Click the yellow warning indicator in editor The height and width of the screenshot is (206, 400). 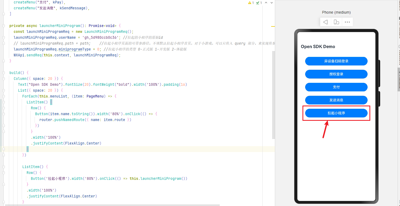click(x=251, y=3)
